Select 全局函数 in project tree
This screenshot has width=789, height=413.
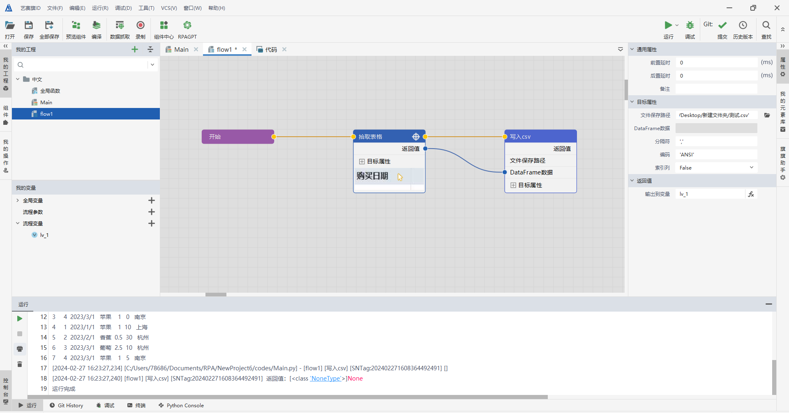click(50, 91)
